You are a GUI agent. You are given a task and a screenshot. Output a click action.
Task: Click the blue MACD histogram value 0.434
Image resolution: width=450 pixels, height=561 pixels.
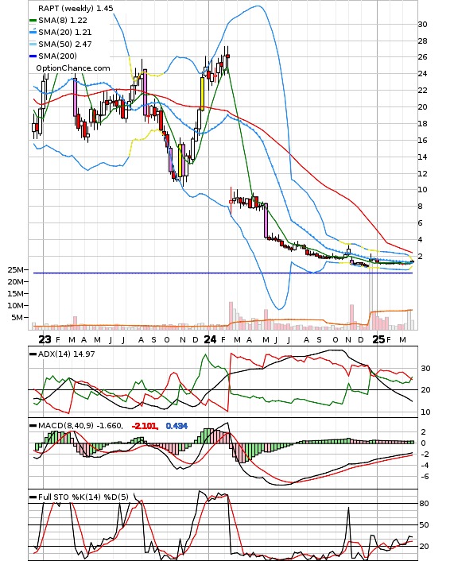[x=177, y=426]
